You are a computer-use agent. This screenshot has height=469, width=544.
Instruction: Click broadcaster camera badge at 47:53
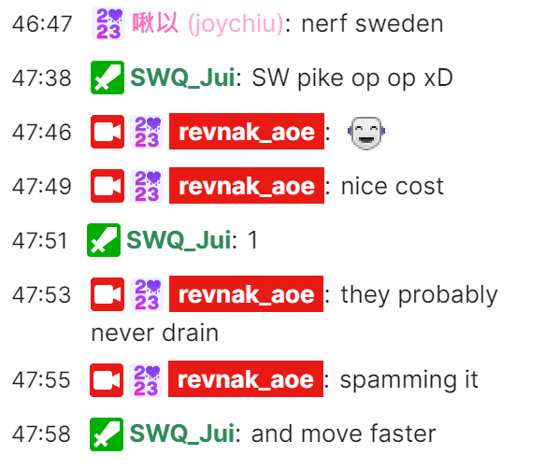tap(107, 294)
